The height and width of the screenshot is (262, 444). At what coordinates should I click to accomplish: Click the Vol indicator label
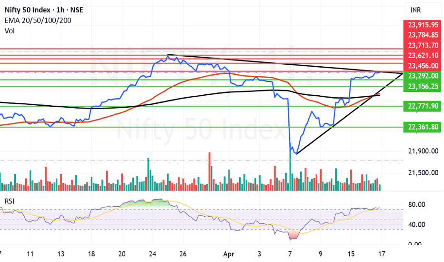(x=10, y=30)
